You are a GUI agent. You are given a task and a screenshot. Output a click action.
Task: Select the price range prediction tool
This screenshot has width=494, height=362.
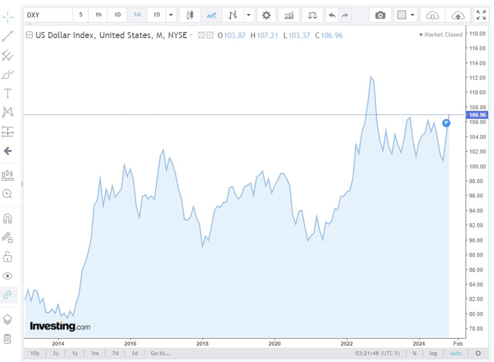pyautogui.click(x=8, y=131)
